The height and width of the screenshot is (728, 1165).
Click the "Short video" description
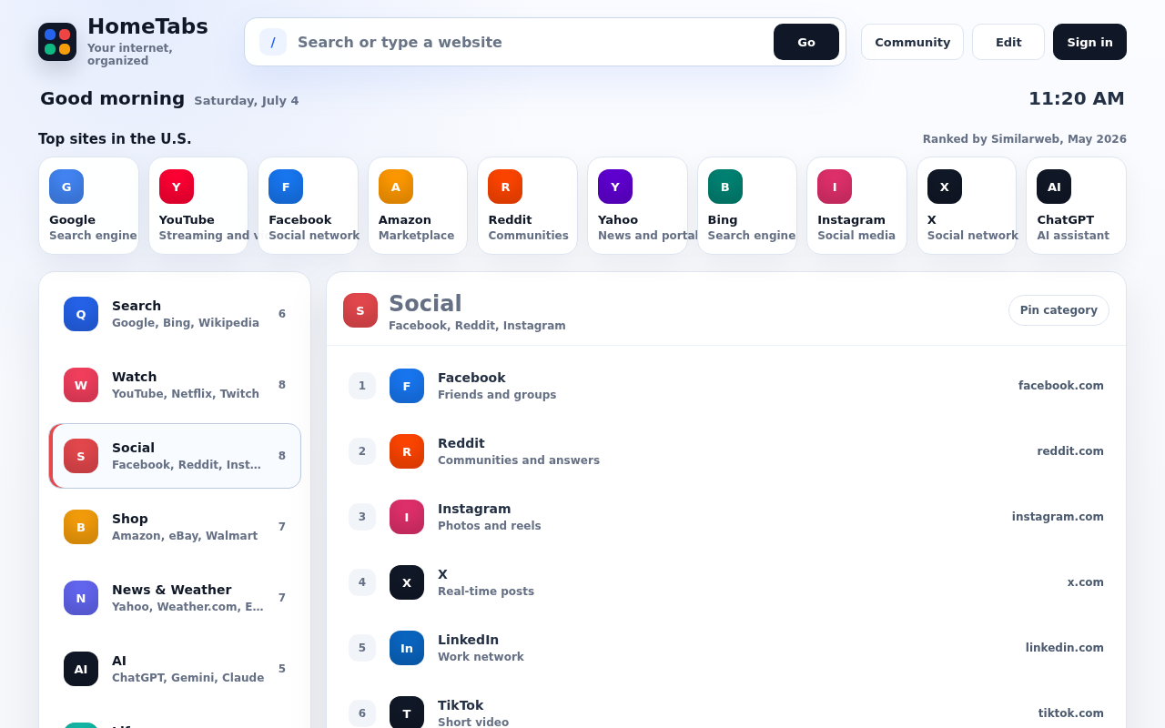(x=473, y=723)
